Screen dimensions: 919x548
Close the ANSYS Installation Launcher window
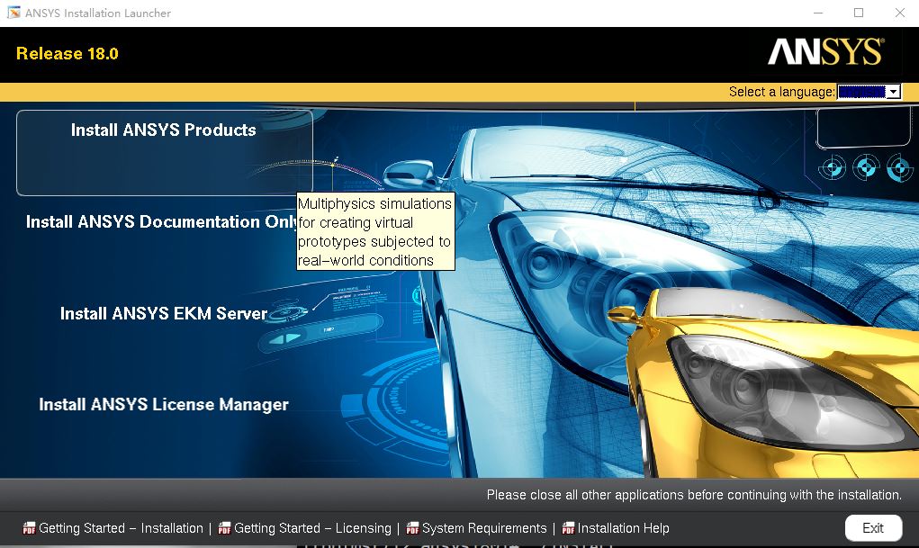click(900, 13)
